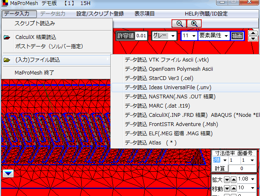This screenshot has height=196, width=260.
Task: Open the 表示項目 menu
Action: (x=144, y=14)
